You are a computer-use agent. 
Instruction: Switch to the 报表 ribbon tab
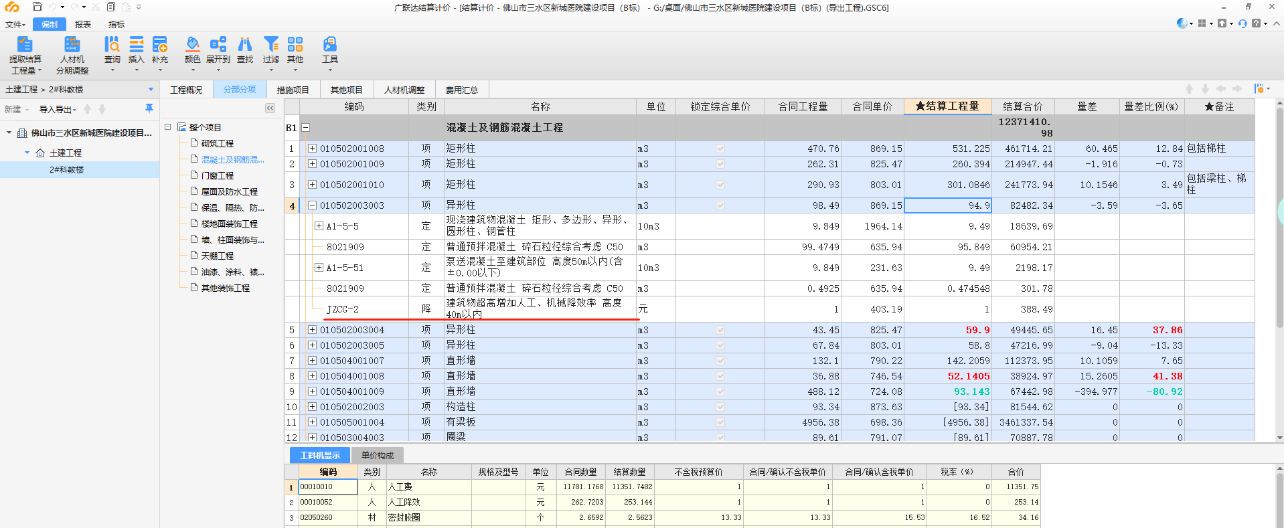pos(83,24)
